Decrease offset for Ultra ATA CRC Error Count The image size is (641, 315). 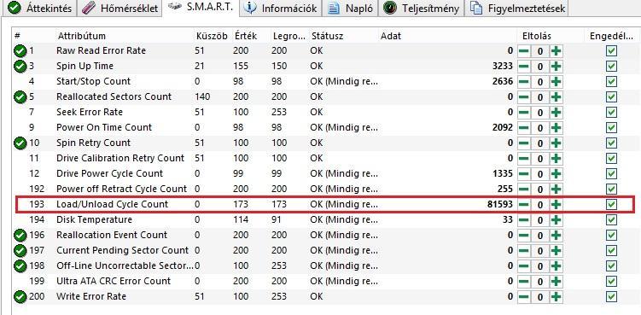coord(524,282)
